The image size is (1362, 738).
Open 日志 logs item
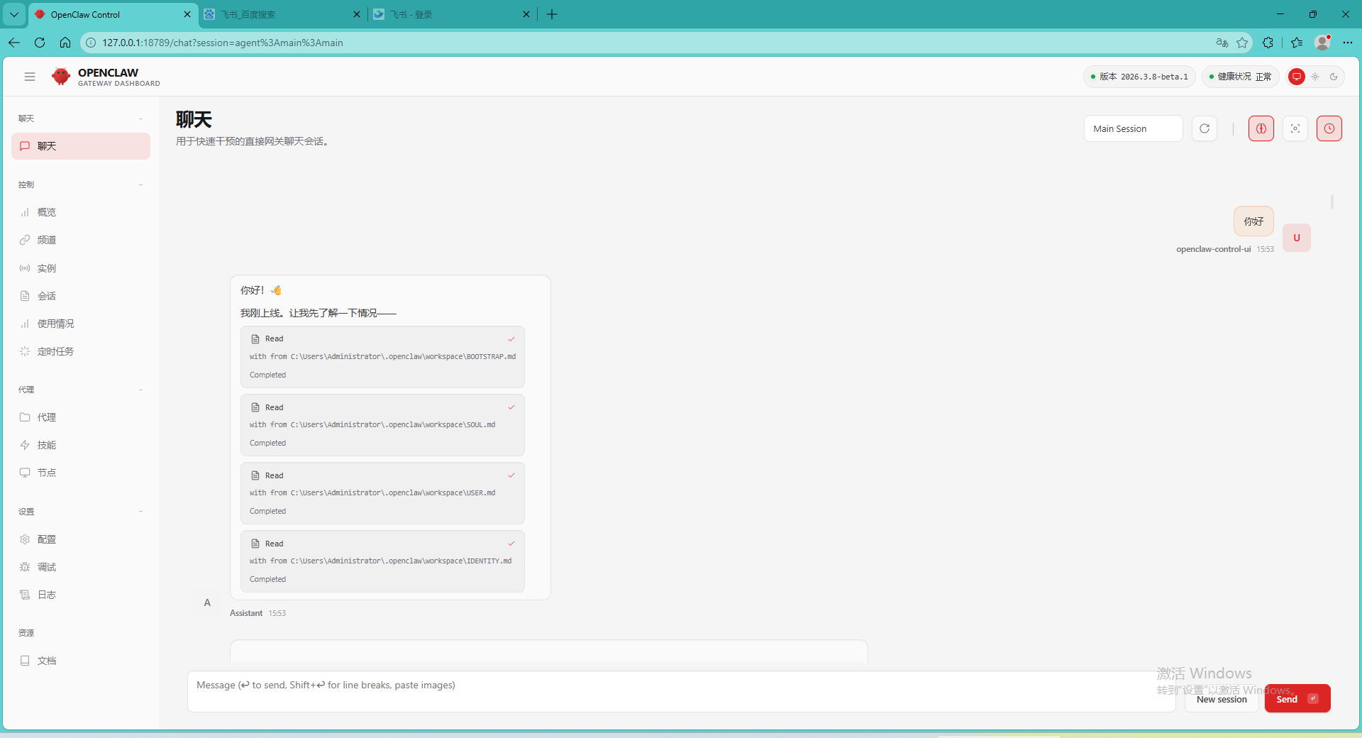coord(81,595)
